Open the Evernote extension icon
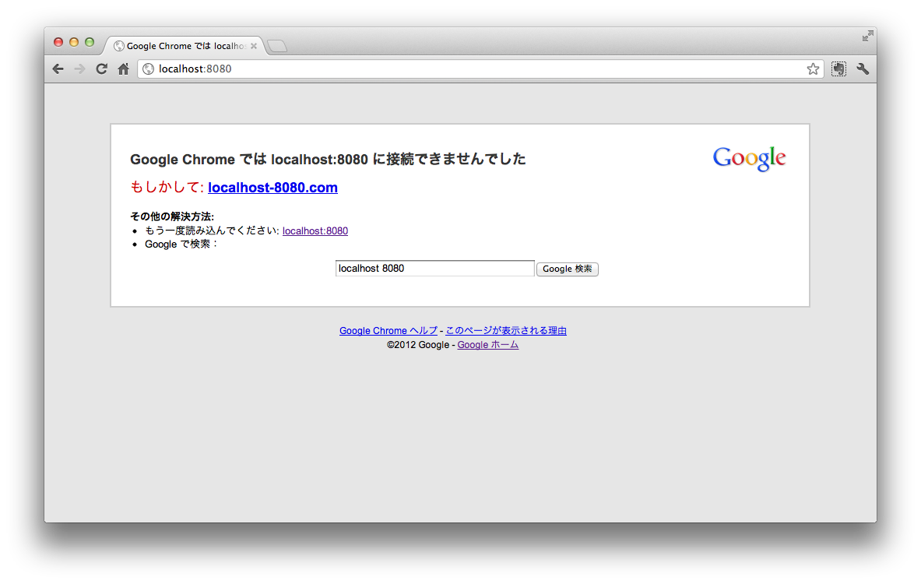The height and width of the screenshot is (584, 921). pos(838,69)
